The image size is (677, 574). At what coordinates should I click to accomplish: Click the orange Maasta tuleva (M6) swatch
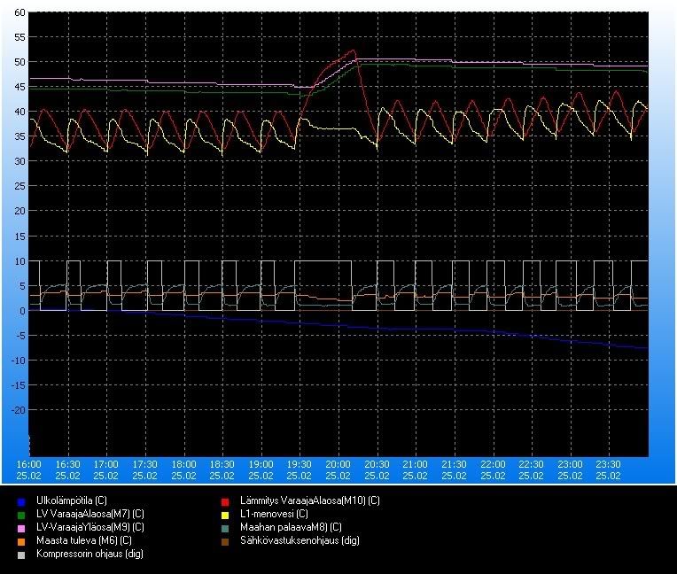click(20, 541)
